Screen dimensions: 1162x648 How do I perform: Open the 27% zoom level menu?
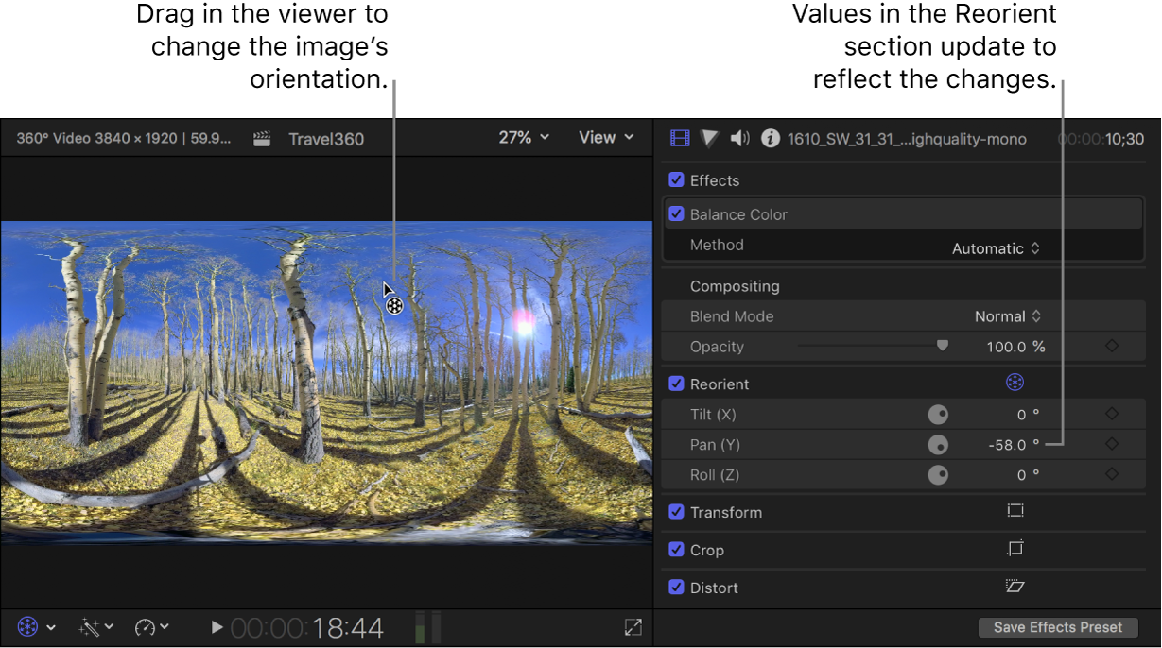pyautogui.click(x=523, y=137)
